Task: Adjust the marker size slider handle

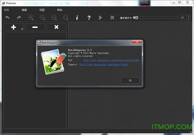Action: pyautogui.click(x=136, y=18)
